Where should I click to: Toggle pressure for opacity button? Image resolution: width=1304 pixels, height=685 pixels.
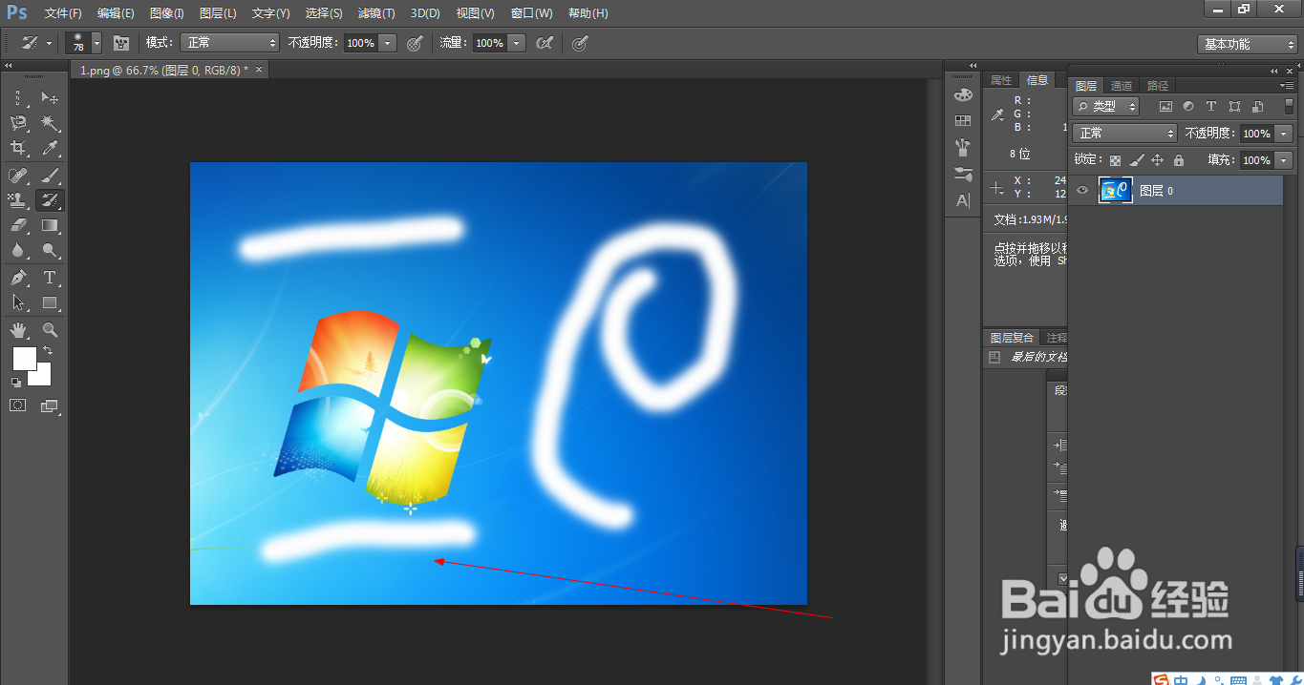[x=415, y=43]
